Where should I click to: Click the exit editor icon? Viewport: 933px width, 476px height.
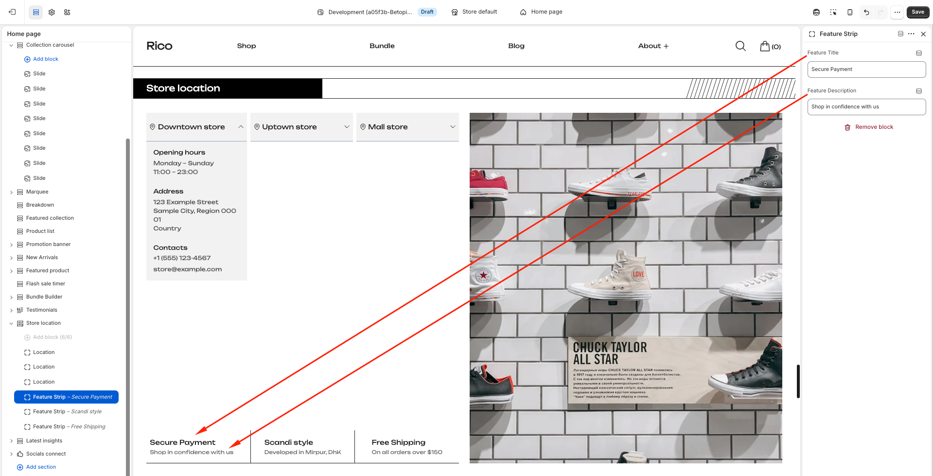13,12
